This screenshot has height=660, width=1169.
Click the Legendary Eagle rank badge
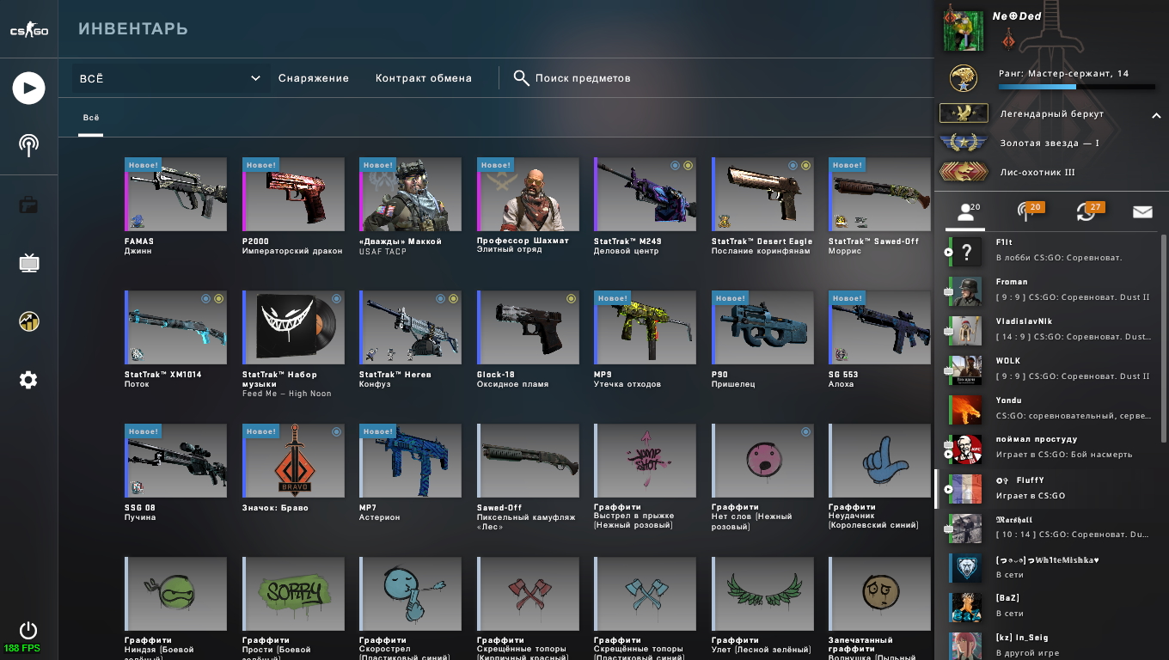[x=964, y=113]
